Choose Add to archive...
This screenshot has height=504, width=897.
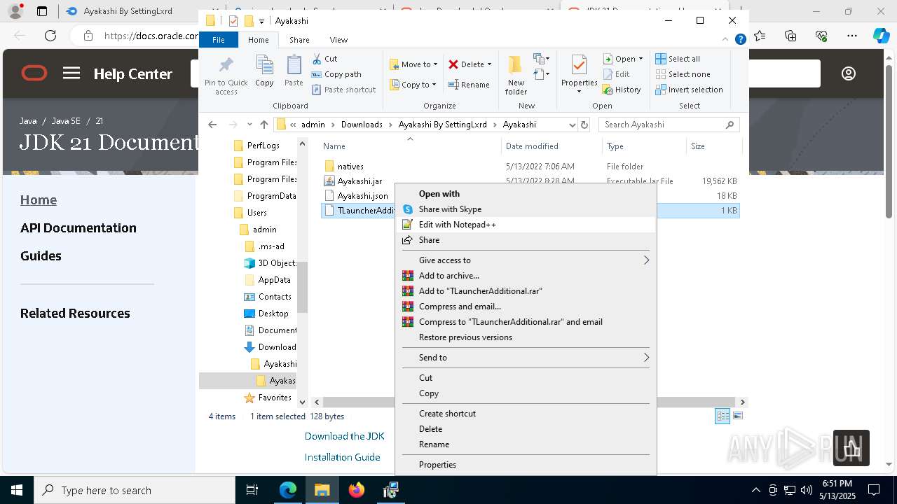click(526, 276)
